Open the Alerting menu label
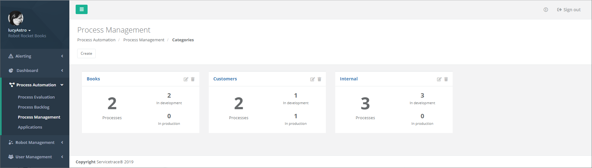592x168 pixels. [x=23, y=56]
